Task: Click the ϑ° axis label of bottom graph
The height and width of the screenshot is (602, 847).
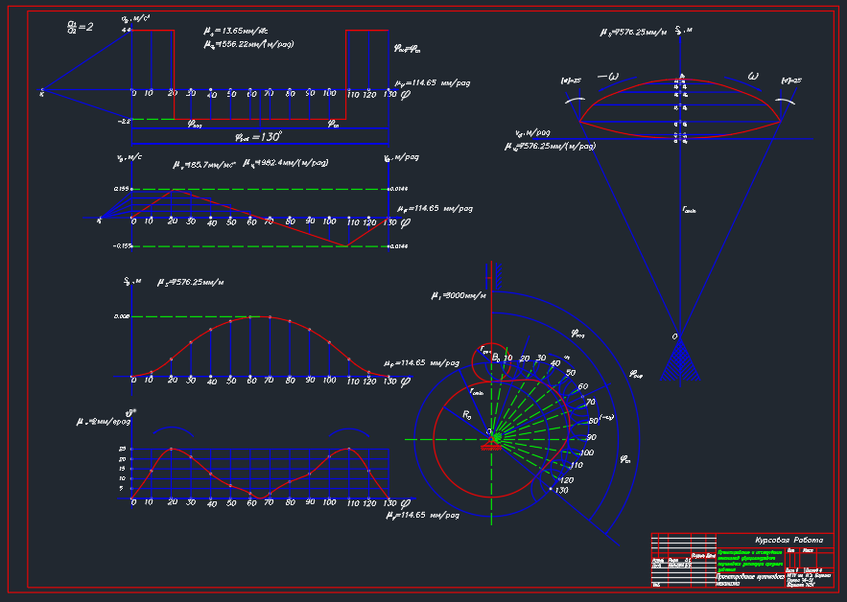Action: pos(130,413)
